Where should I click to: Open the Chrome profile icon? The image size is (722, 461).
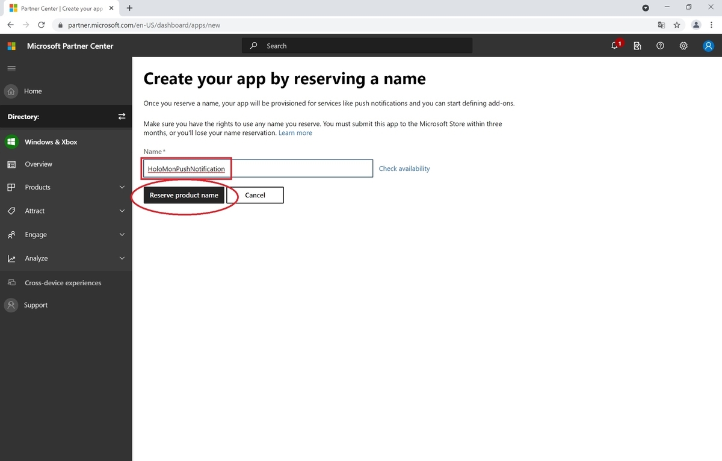click(x=696, y=25)
